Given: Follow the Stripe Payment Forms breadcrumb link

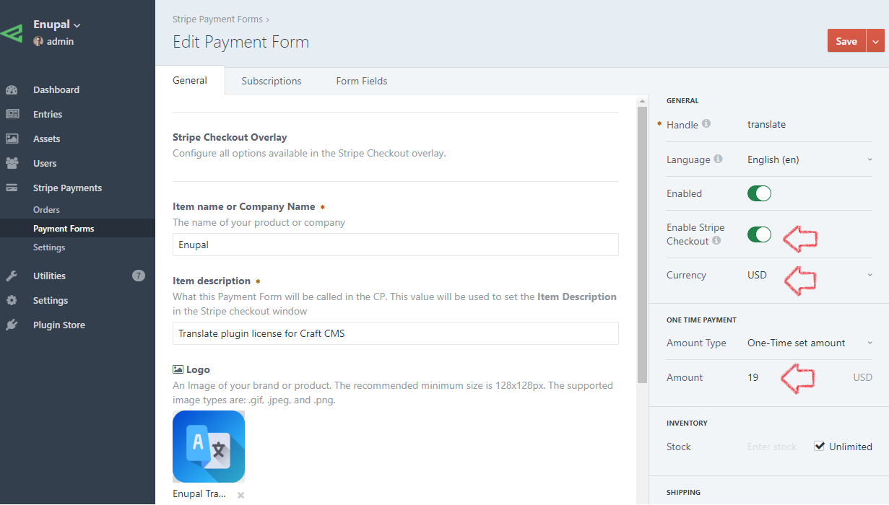Looking at the screenshot, I should (x=218, y=19).
